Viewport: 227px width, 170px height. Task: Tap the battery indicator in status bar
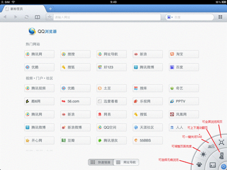pyautogui.click(x=224, y=2)
